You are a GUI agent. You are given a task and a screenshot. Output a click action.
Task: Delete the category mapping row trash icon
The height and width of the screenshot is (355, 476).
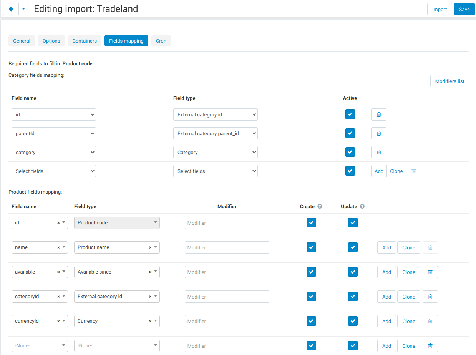coord(379,152)
